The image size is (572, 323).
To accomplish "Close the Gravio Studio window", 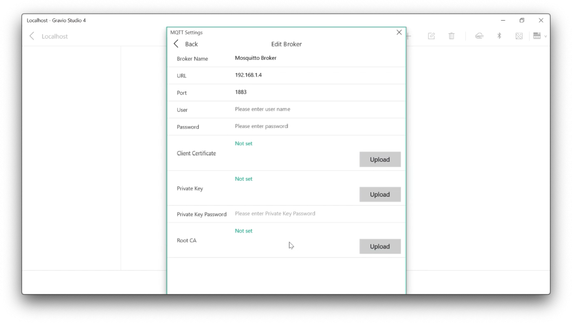I will tap(541, 21).
